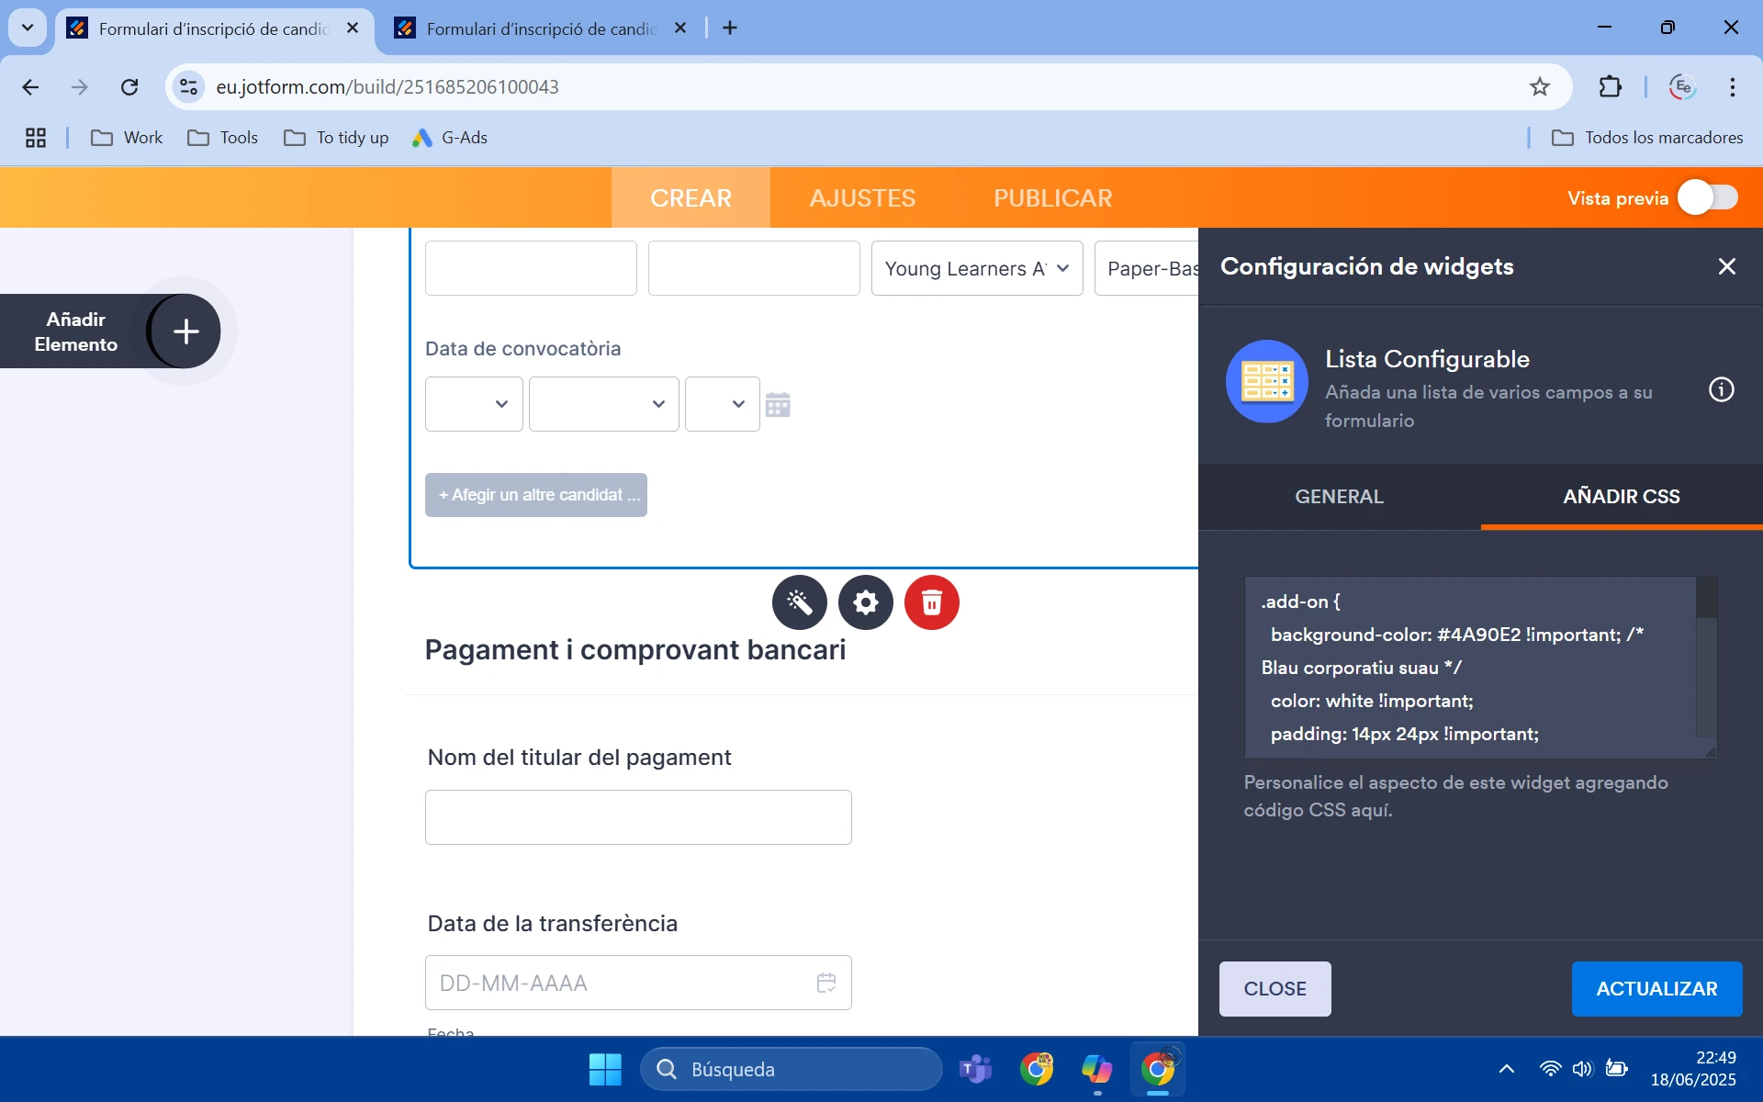The width and height of the screenshot is (1763, 1102).
Task: Open the calendar picker beside the date dropdowns
Action: (779, 403)
